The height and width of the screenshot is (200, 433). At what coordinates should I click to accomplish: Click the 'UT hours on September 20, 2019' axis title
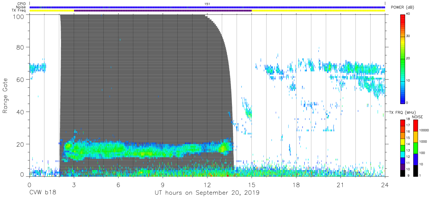207,193
